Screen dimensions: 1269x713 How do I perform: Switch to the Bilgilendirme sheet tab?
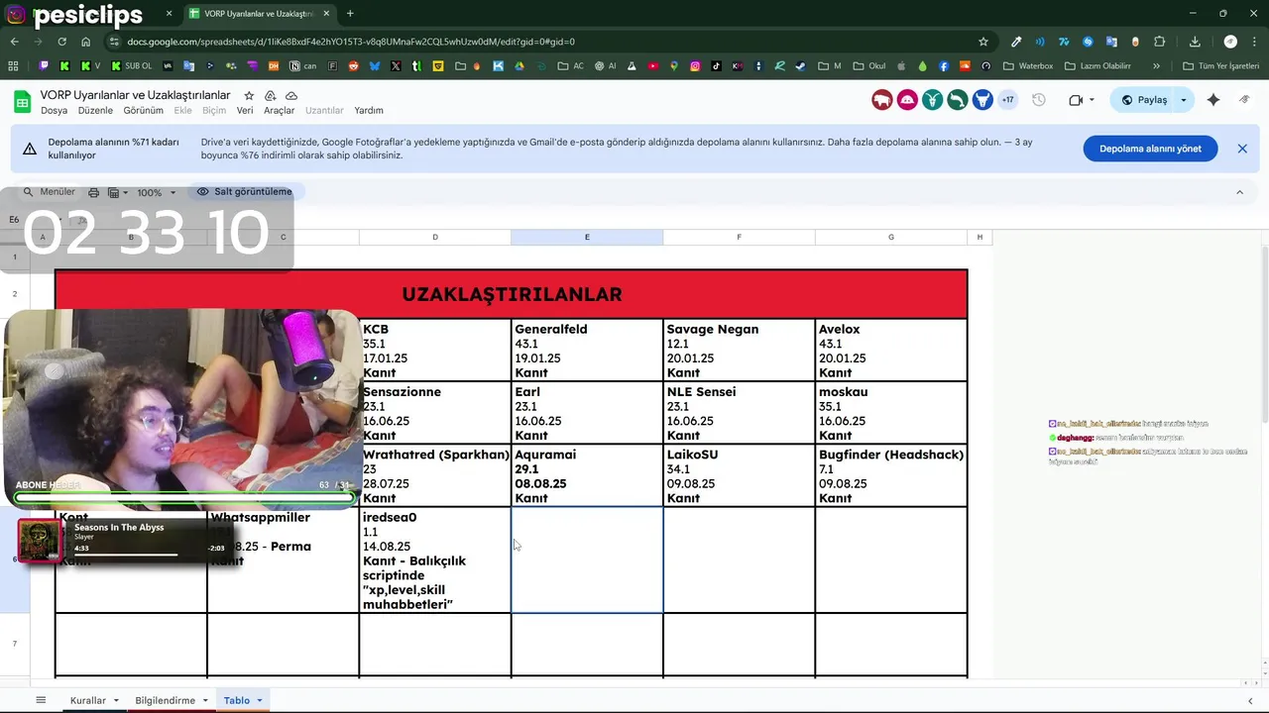(x=165, y=700)
